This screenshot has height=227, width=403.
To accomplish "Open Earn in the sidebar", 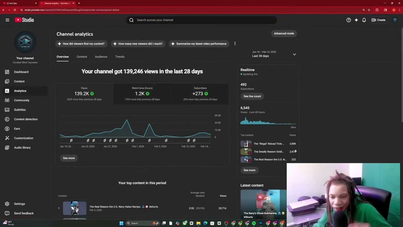I will [x=25, y=129].
